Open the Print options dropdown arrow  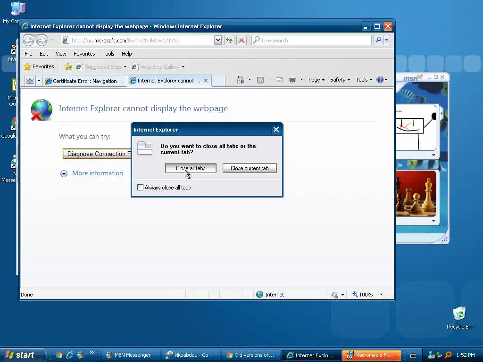[x=301, y=80]
